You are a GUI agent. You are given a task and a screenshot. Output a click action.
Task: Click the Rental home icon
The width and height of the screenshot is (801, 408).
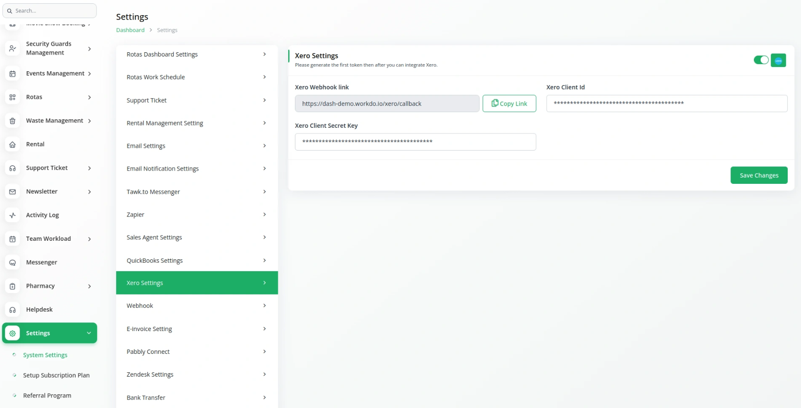12,144
